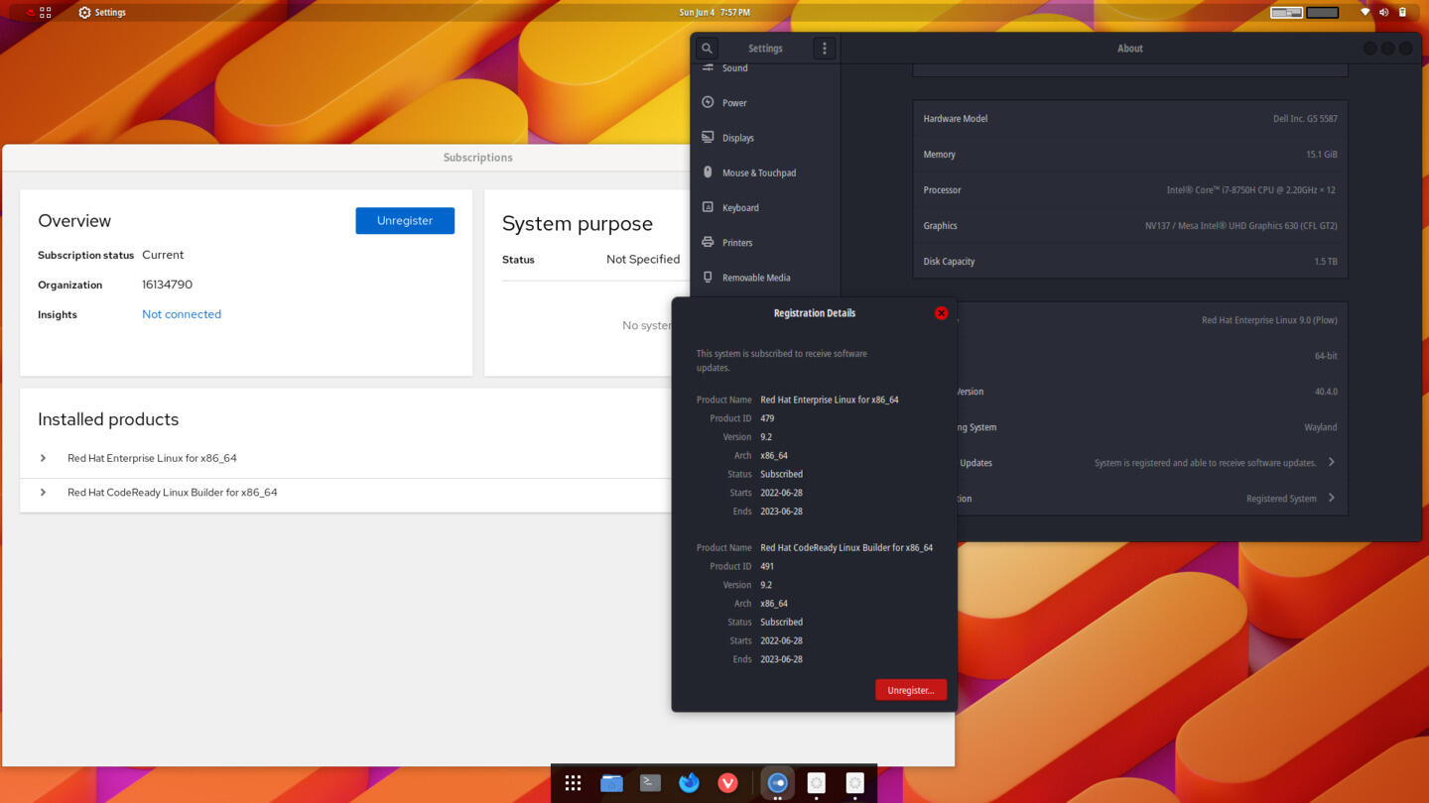The image size is (1429, 803).
Task: Click Product ID 491 in Registration Details
Action: click(x=767, y=566)
